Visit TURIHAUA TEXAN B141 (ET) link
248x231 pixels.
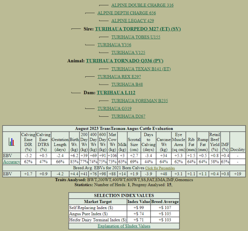(x=141, y=69)
